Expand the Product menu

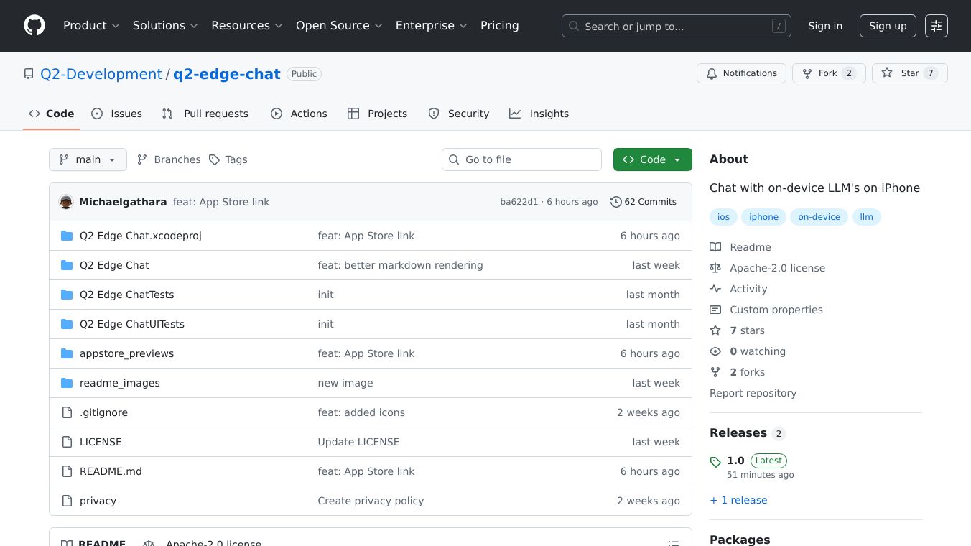point(91,26)
